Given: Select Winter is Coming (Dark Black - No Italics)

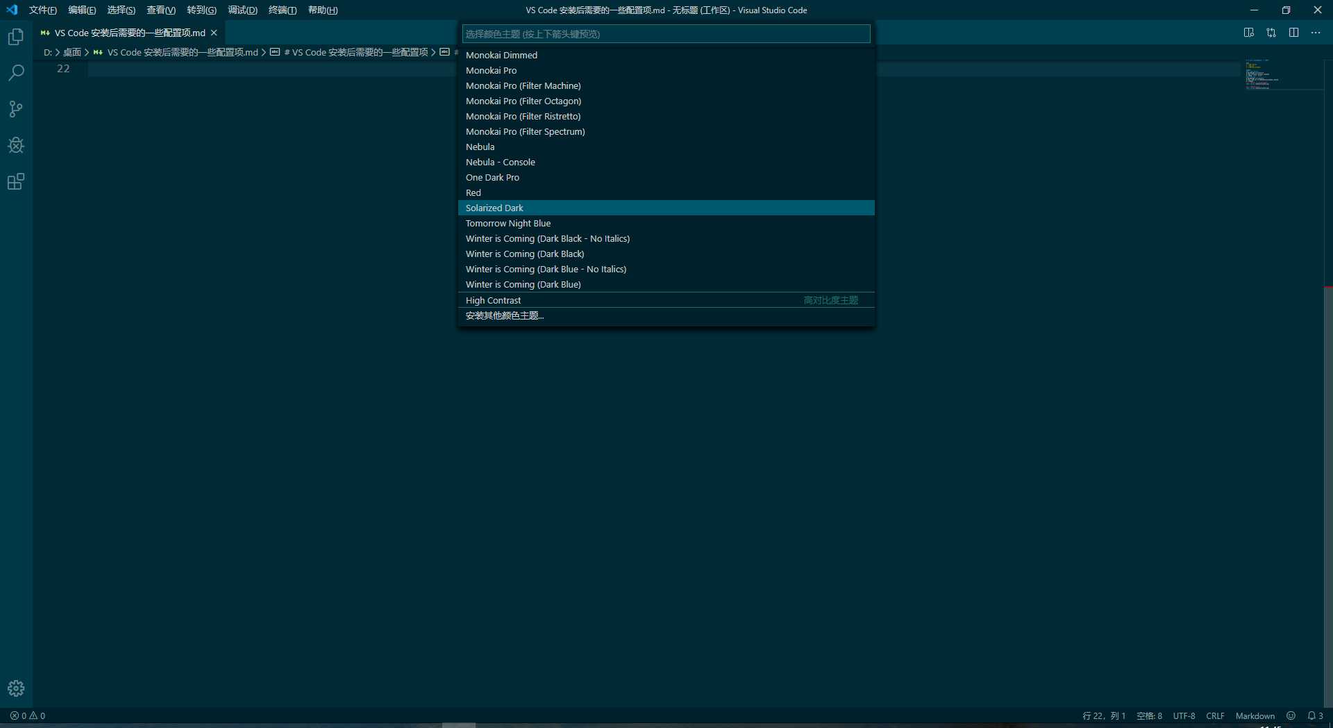Looking at the screenshot, I should pyautogui.click(x=666, y=238).
